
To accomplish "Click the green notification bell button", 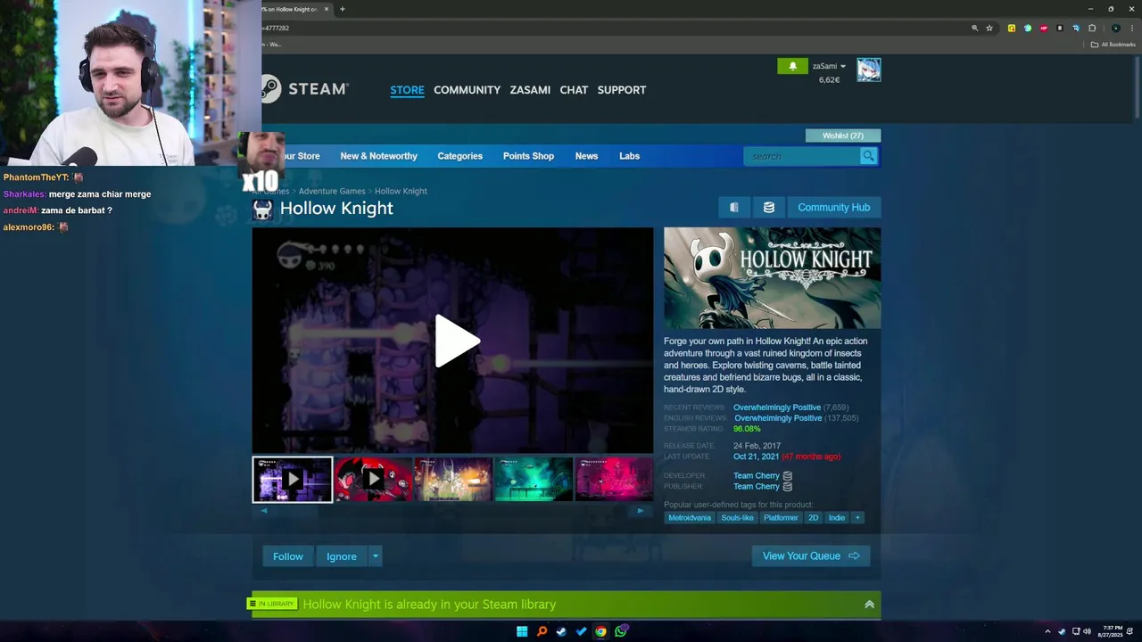I will (x=792, y=66).
